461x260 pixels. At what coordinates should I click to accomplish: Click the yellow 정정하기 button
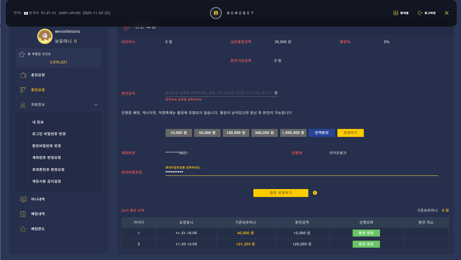pyautogui.click(x=350, y=133)
